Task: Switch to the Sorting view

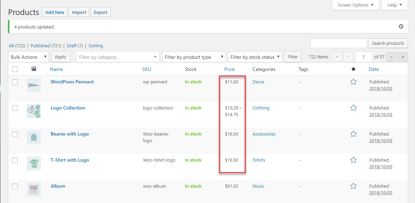Action: [x=96, y=46]
